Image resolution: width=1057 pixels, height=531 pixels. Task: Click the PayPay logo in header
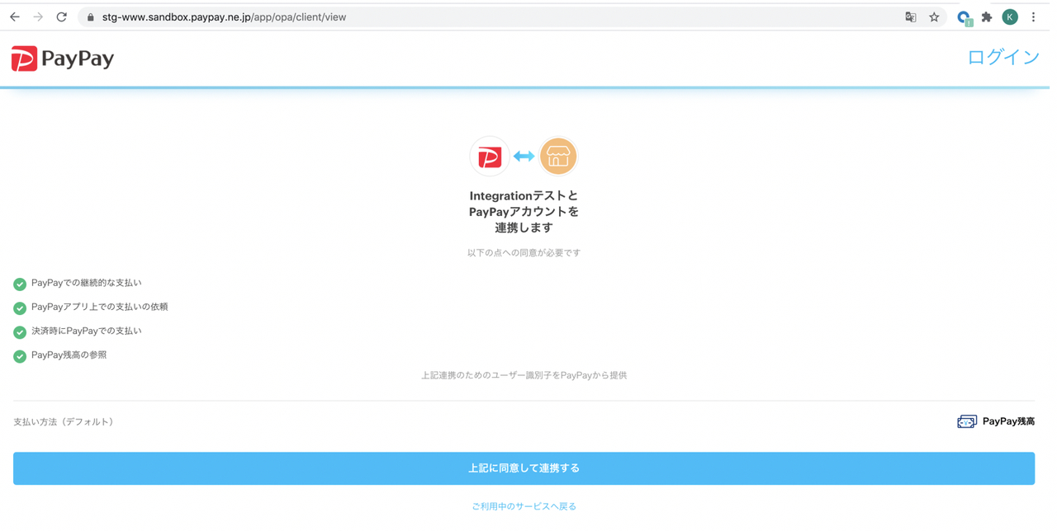[x=63, y=59]
